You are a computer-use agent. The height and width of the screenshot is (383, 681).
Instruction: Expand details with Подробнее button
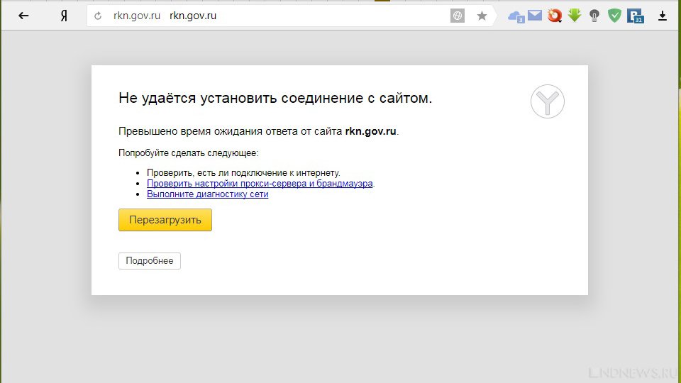pyautogui.click(x=150, y=261)
